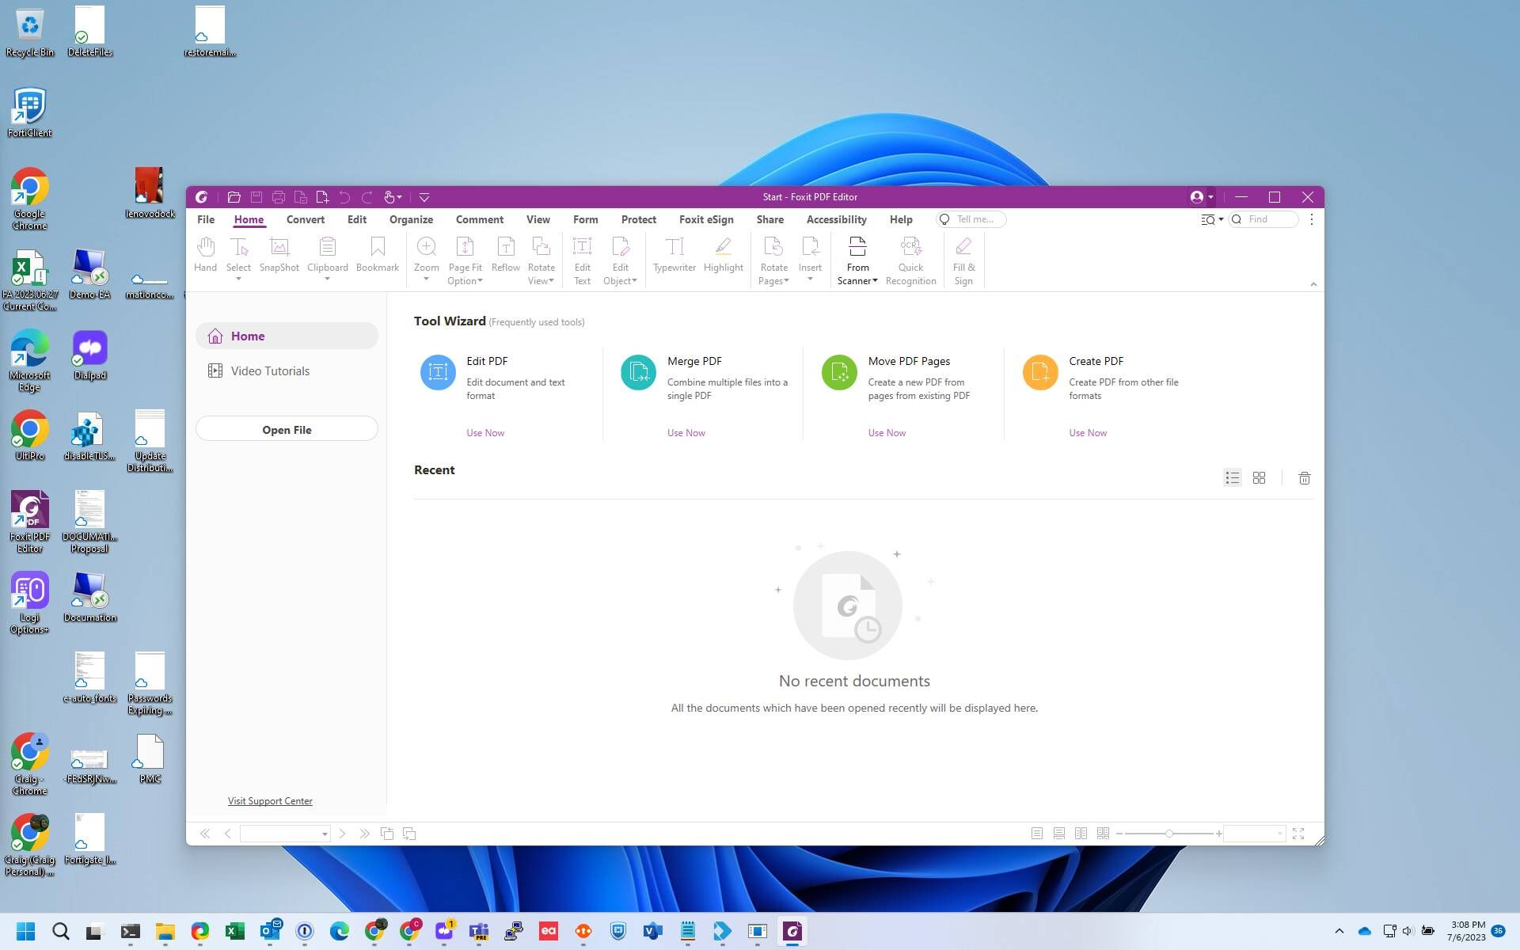The width and height of the screenshot is (1520, 950).
Task: Click the Reflow view icon
Action: (505, 255)
